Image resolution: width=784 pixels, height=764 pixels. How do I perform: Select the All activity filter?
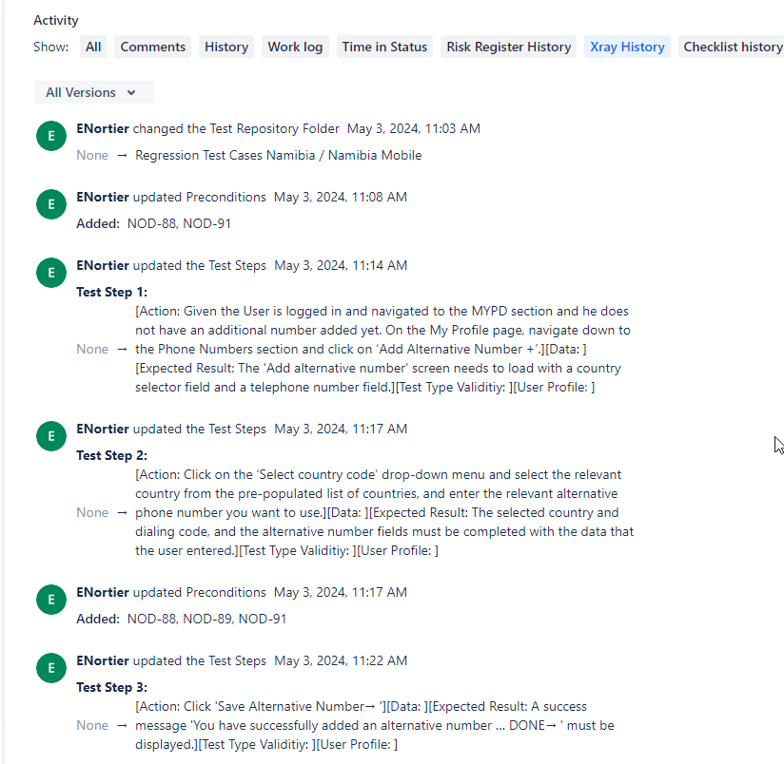tap(92, 46)
